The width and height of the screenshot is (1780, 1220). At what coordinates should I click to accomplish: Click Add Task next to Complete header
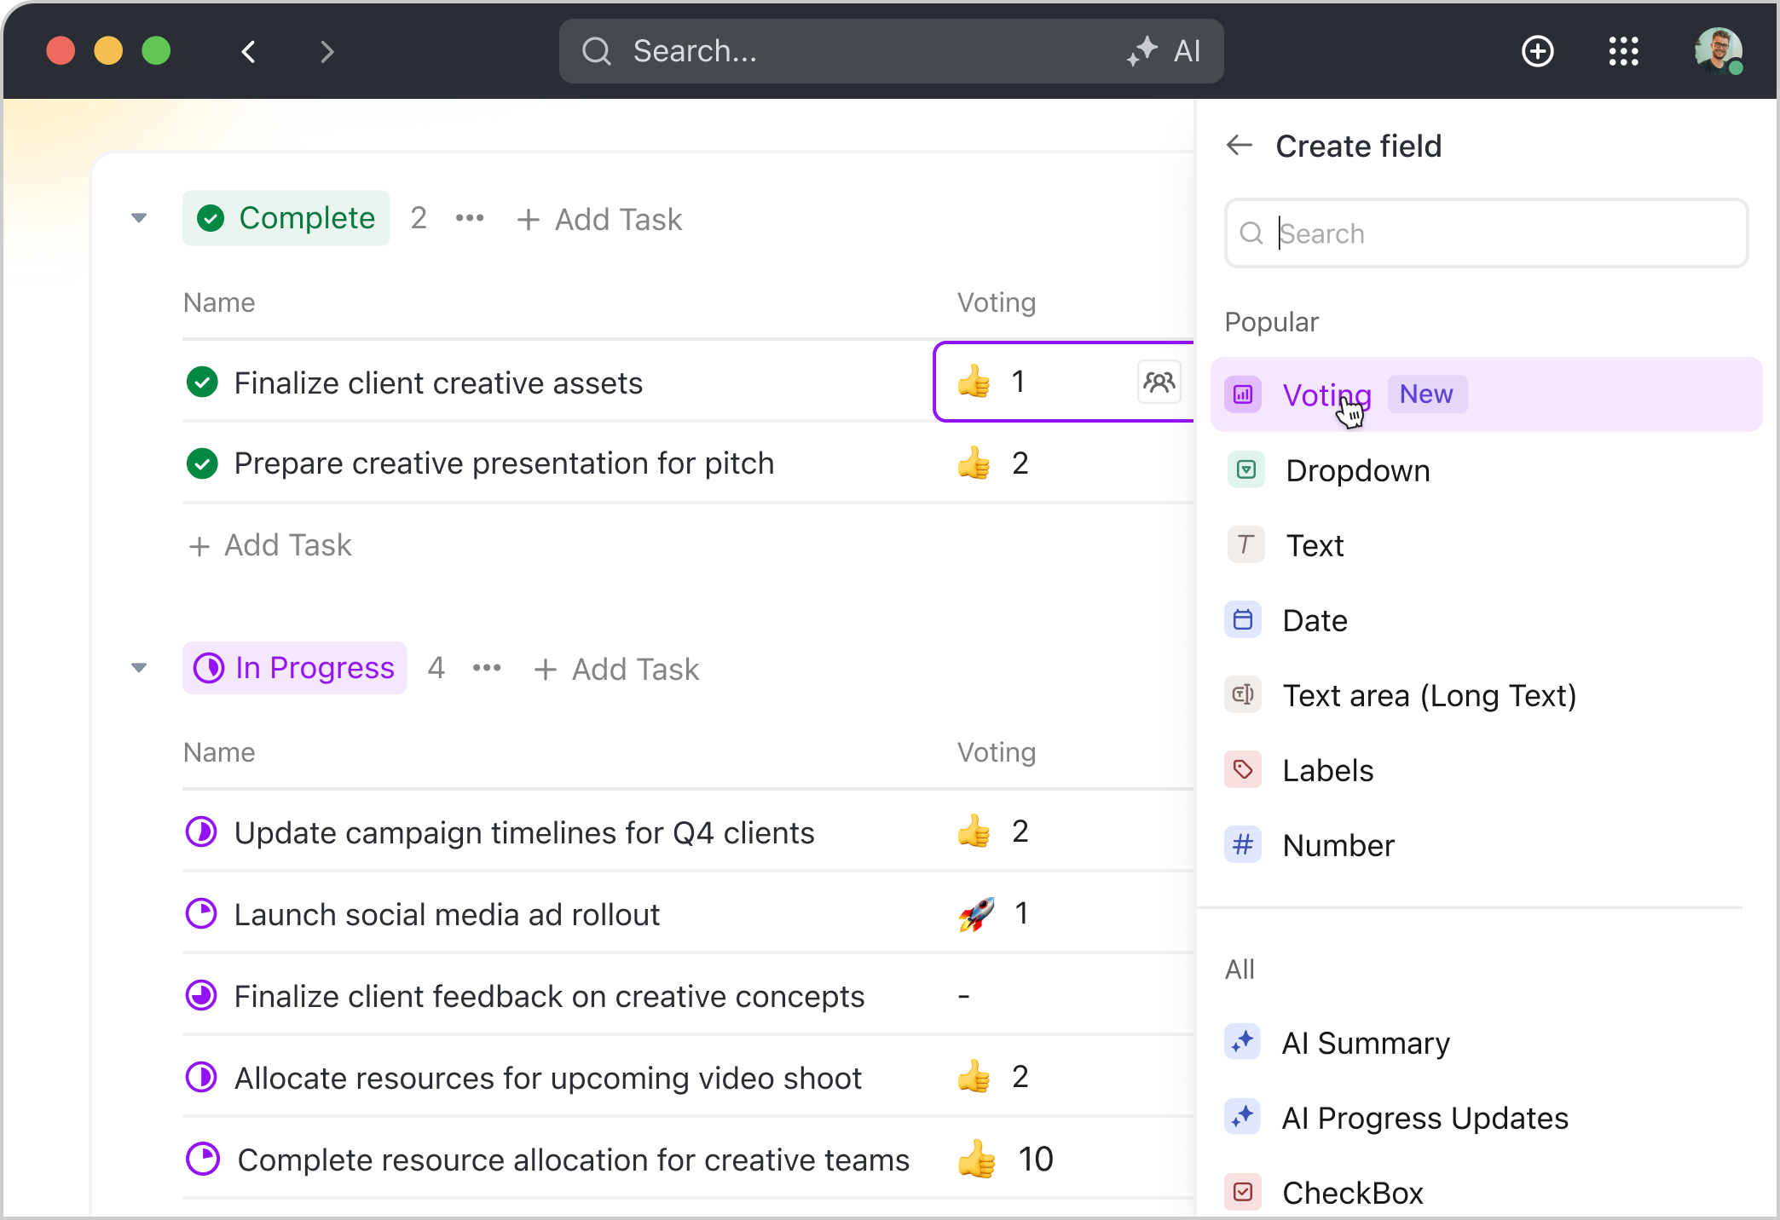pyautogui.click(x=599, y=219)
